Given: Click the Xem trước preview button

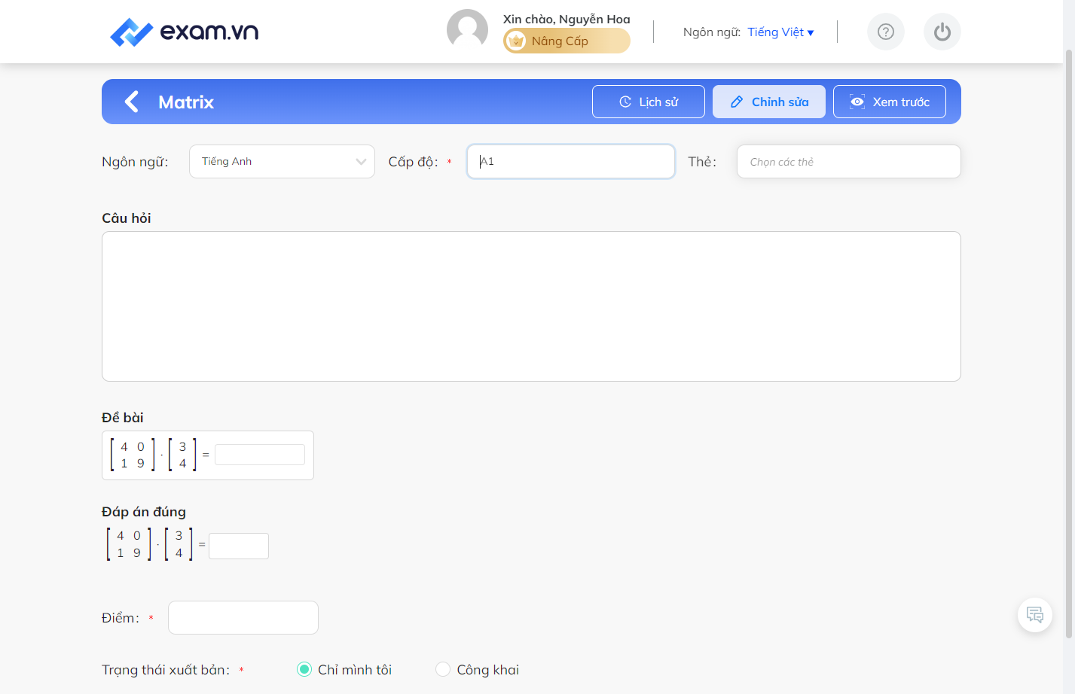Looking at the screenshot, I should (890, 102).
